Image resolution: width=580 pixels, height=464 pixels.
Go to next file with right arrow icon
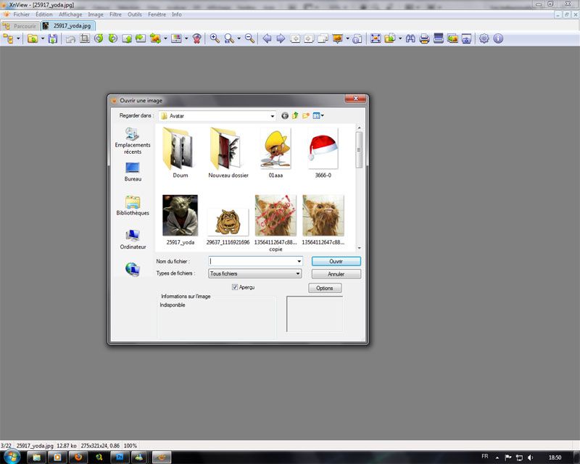pos(281,38)
